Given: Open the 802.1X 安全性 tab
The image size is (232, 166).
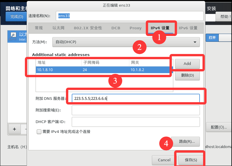Looking at the screenshot, I should click(x=88, y=28).
